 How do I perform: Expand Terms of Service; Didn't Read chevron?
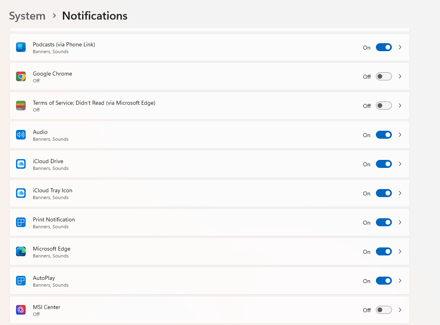coord(400,106)
